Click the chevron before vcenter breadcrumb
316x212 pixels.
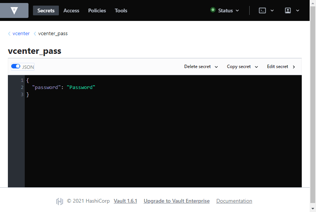pyautogui.click(x=9, y=34)
